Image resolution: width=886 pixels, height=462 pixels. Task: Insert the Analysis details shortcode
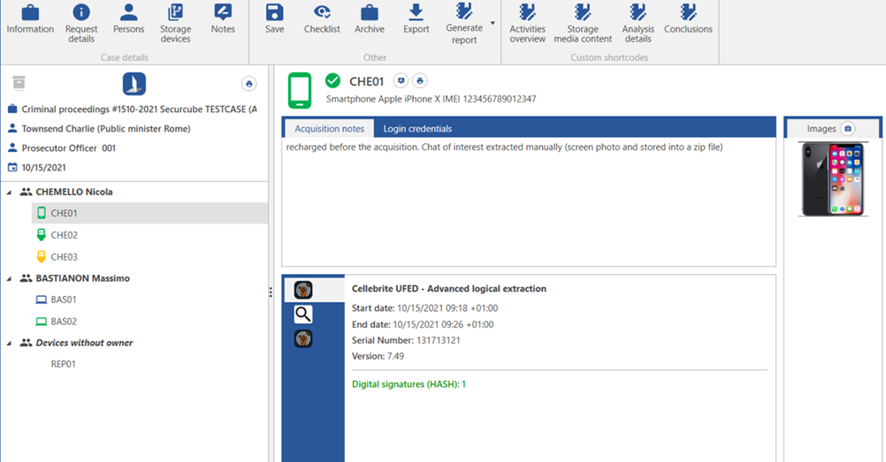[x=638, y=23]
